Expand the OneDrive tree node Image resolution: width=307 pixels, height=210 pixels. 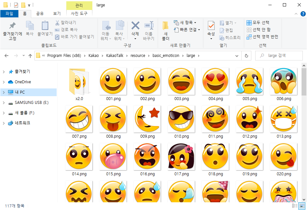click(4, 82)
